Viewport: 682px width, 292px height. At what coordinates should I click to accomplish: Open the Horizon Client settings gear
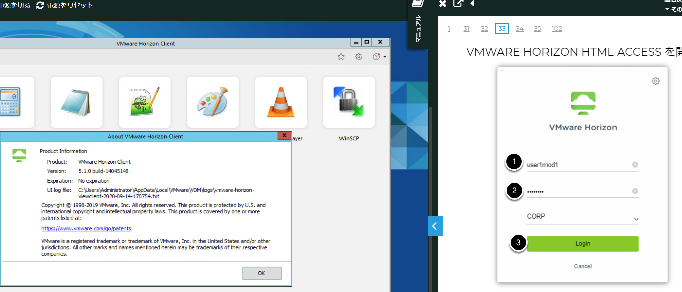pyautogui.click(x=359, y=57)
